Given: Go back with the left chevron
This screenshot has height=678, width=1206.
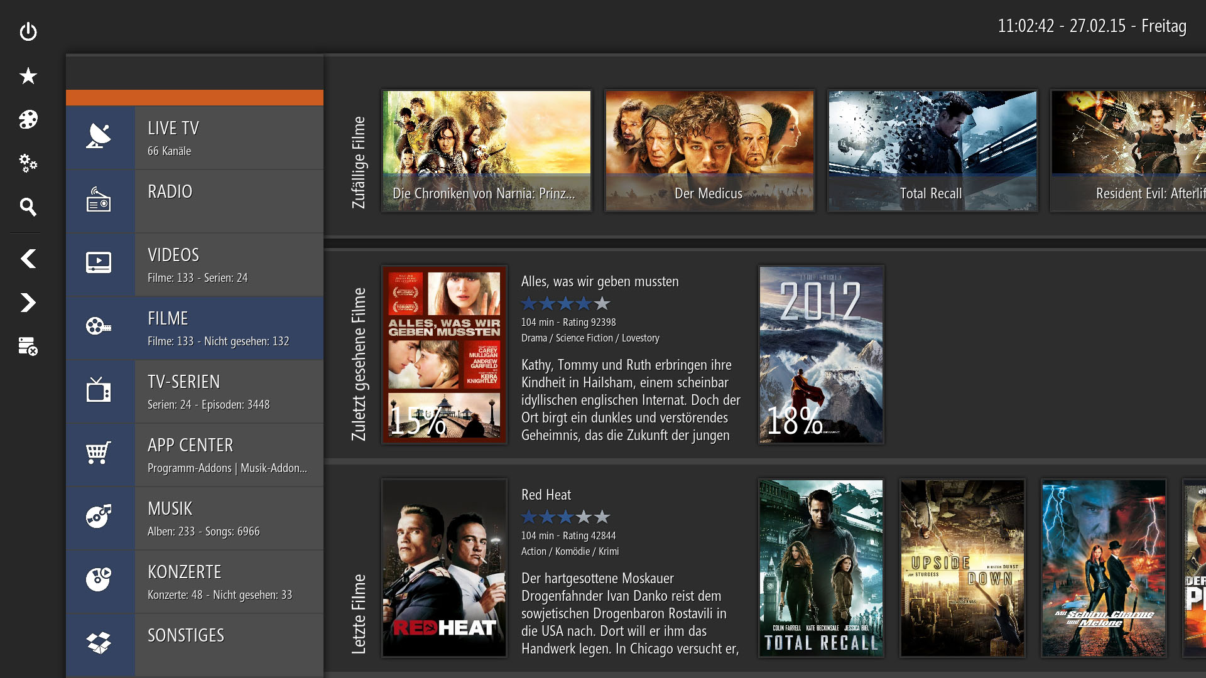Looking at the screenshot, I should click(28, 259).
